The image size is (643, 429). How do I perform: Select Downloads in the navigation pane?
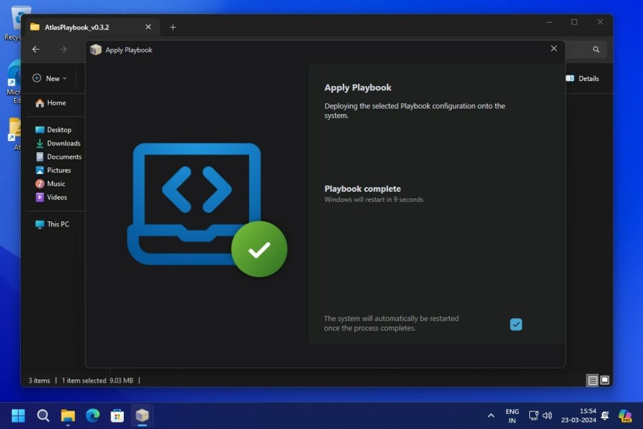coord(63,143)
